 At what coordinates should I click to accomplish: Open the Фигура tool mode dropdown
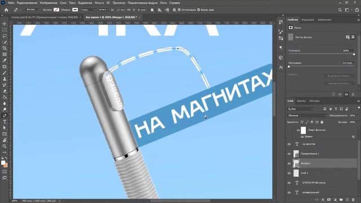(x=32, y=10)
